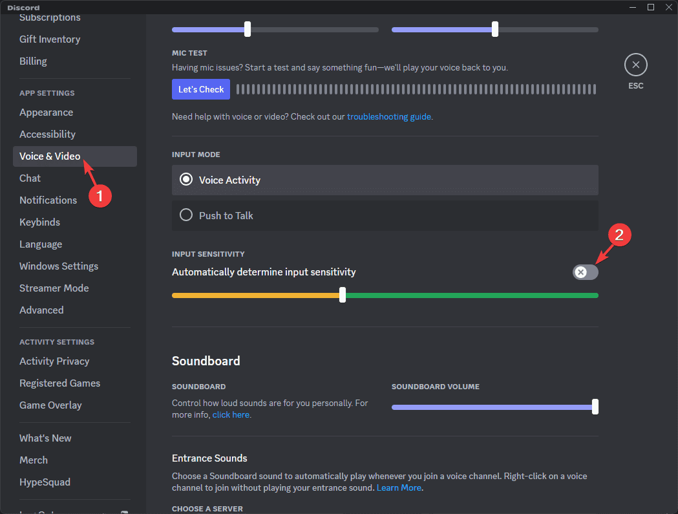The width and height of the screenshot is (678, 514).
Task: Open the troubleshooting guide link
Action: coord(388,116)
